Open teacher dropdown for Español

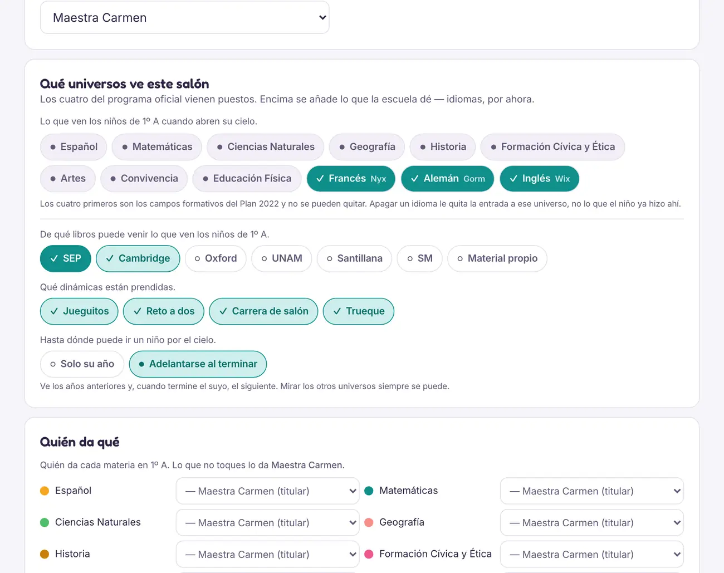pos(268,491)
